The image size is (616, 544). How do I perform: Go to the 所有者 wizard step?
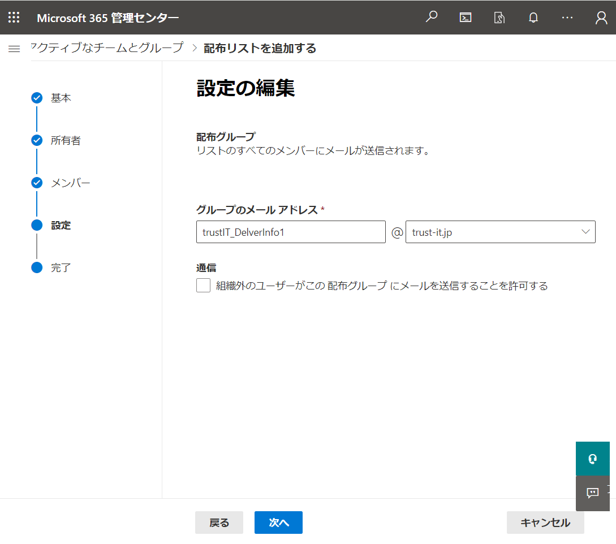(66, 140)
